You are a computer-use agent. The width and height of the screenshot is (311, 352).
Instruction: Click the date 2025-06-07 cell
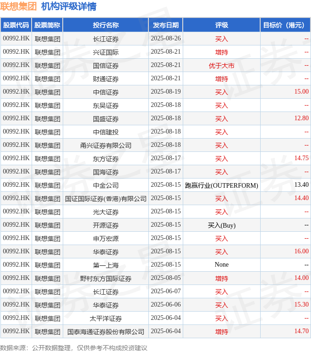click(x=166, y=291)
